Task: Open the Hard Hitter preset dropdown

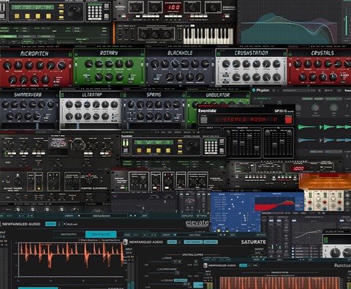Action: (195, 235)
